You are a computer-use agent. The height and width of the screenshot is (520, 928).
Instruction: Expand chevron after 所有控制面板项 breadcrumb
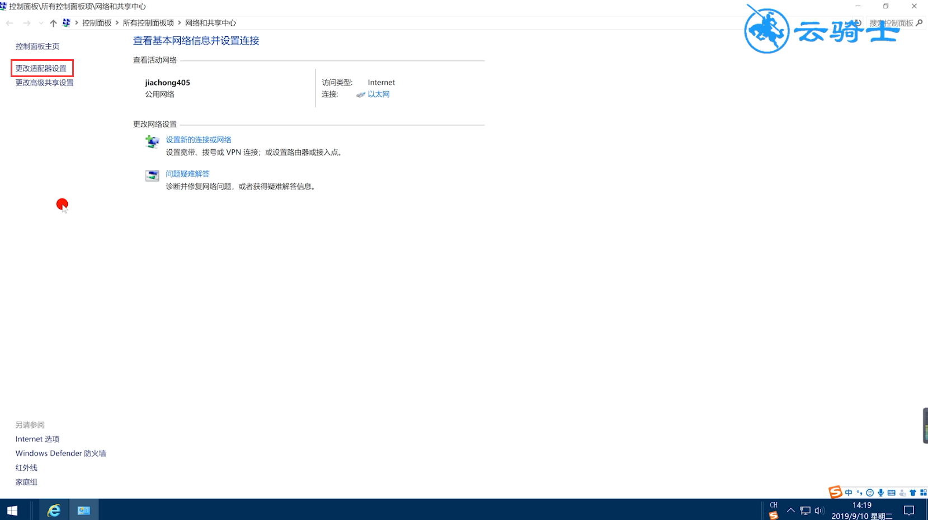coord(180,23)
